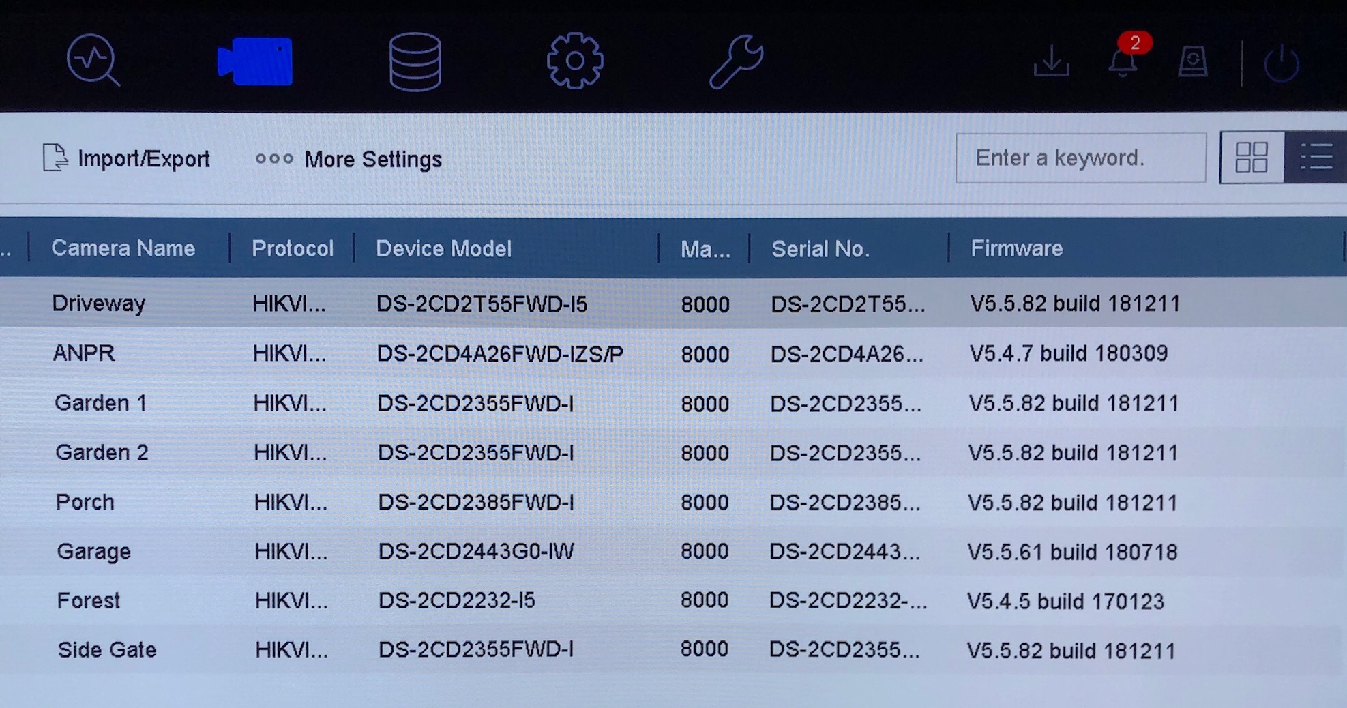Sort by Firmware column header
The image size is (1347, 708).
pyautogui.click(x=1016, y=248)
